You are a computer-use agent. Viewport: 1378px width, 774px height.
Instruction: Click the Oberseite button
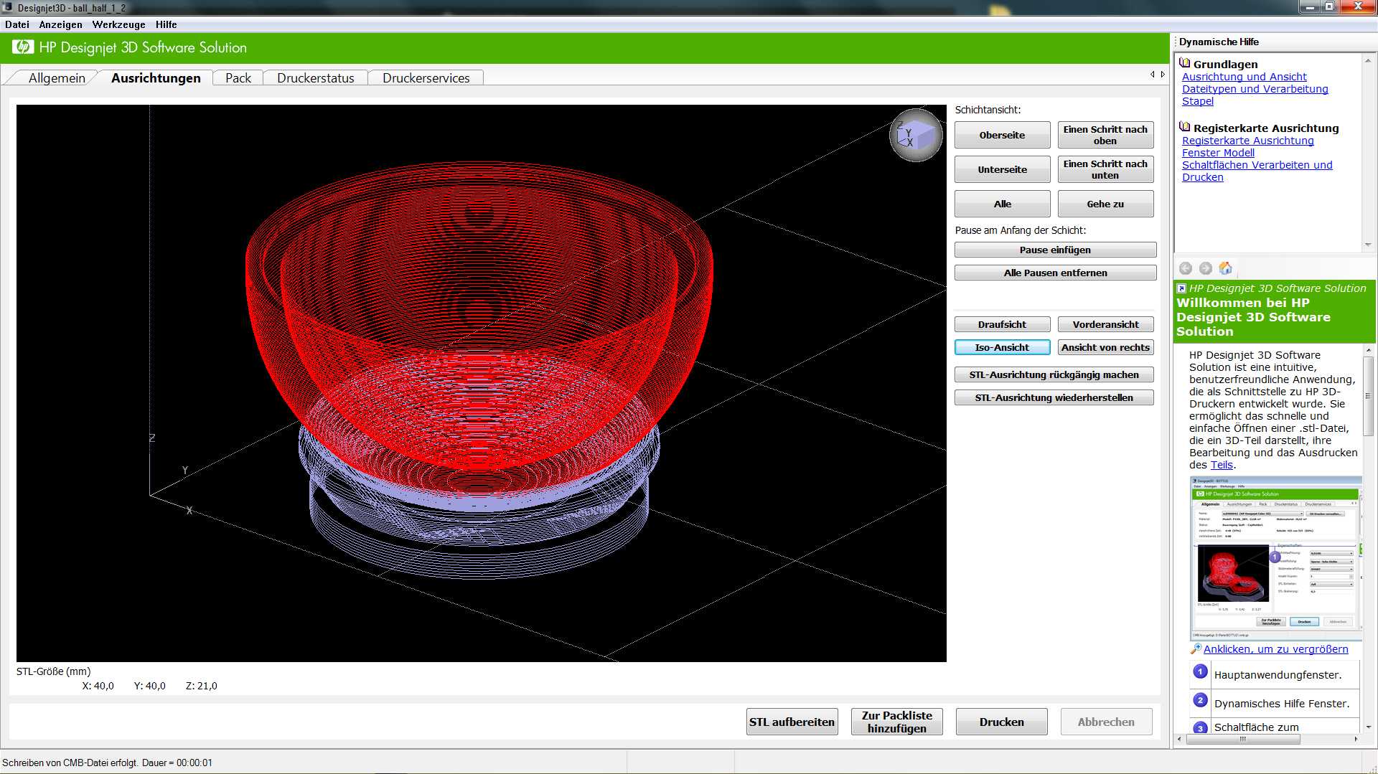pos(1002,135)
